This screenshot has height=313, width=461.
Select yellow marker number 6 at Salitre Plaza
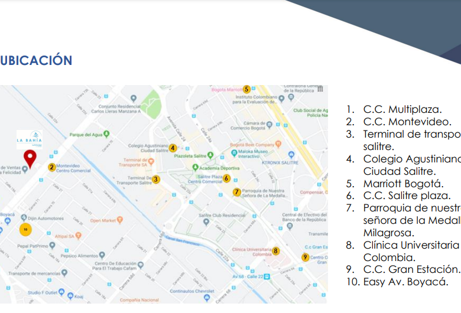[x=226, y=178]
